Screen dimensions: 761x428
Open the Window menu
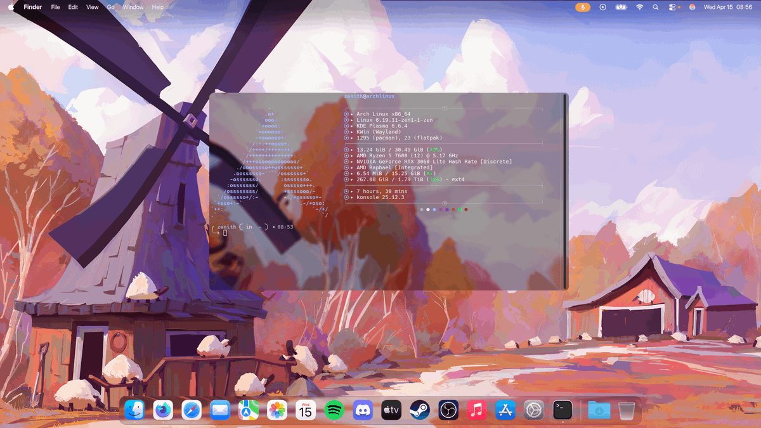(133, 7)
